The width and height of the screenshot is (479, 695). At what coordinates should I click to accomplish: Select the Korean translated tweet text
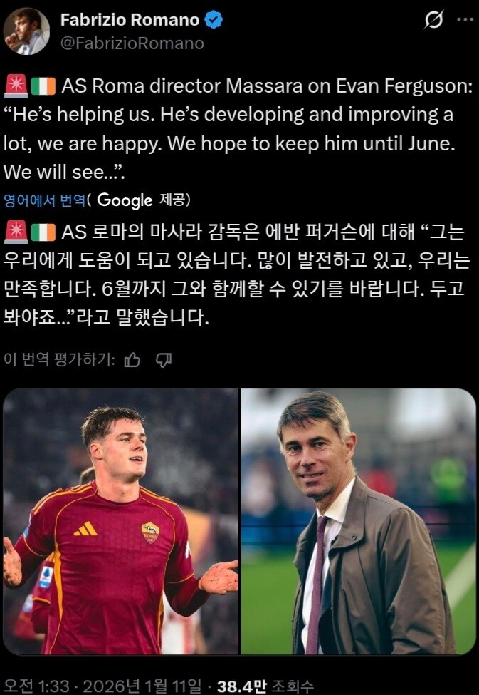pyautogui.click(x=237, y=275)
